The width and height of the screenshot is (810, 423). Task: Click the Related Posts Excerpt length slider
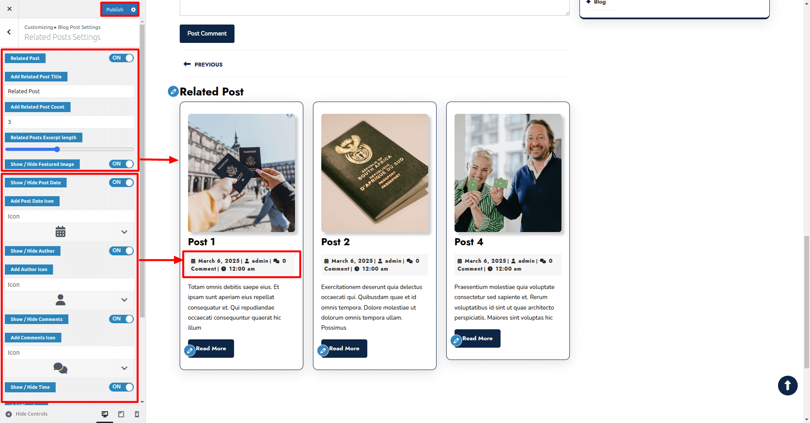click(69, 149)
